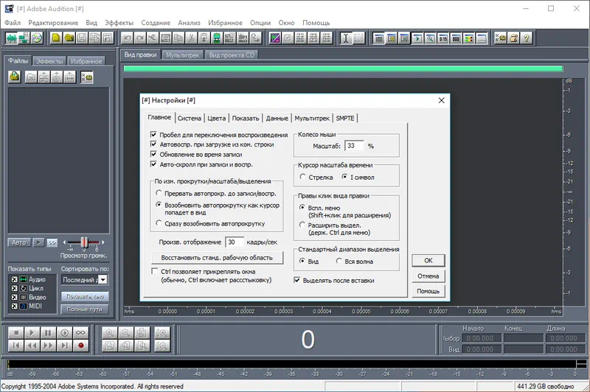590x392 pixels.
Task: Click the yellow open-folder icon in the main toolbar
Action: coord(69,38)
